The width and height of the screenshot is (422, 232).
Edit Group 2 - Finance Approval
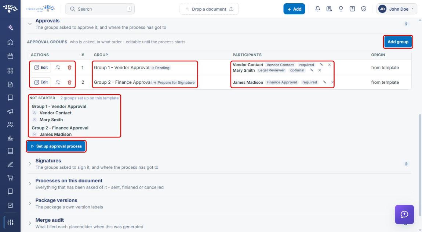tap(41, 82)
